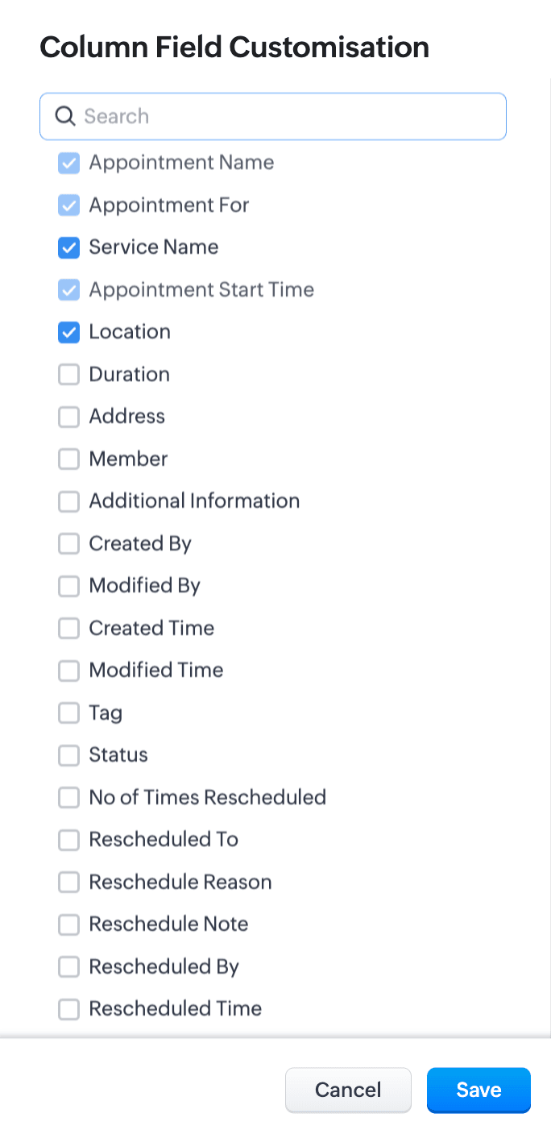Type in the Search field

tap(290, 116)
